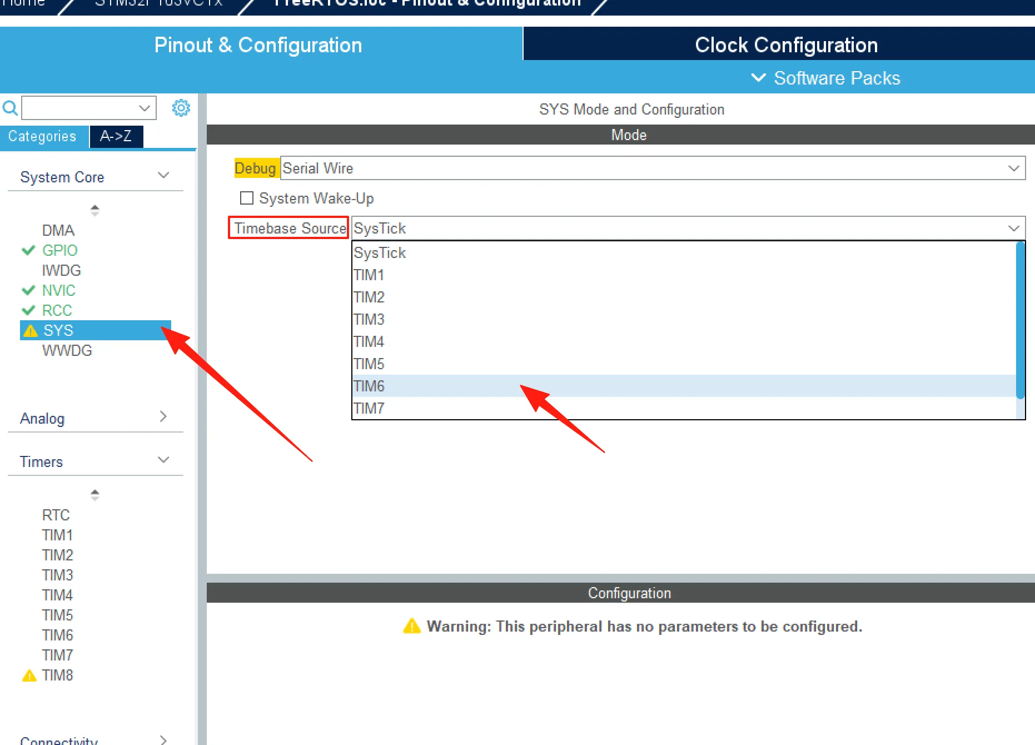1035x745 pixels.
Task: Enable the System Wake-Up checkbox
Action: point(247,198)
